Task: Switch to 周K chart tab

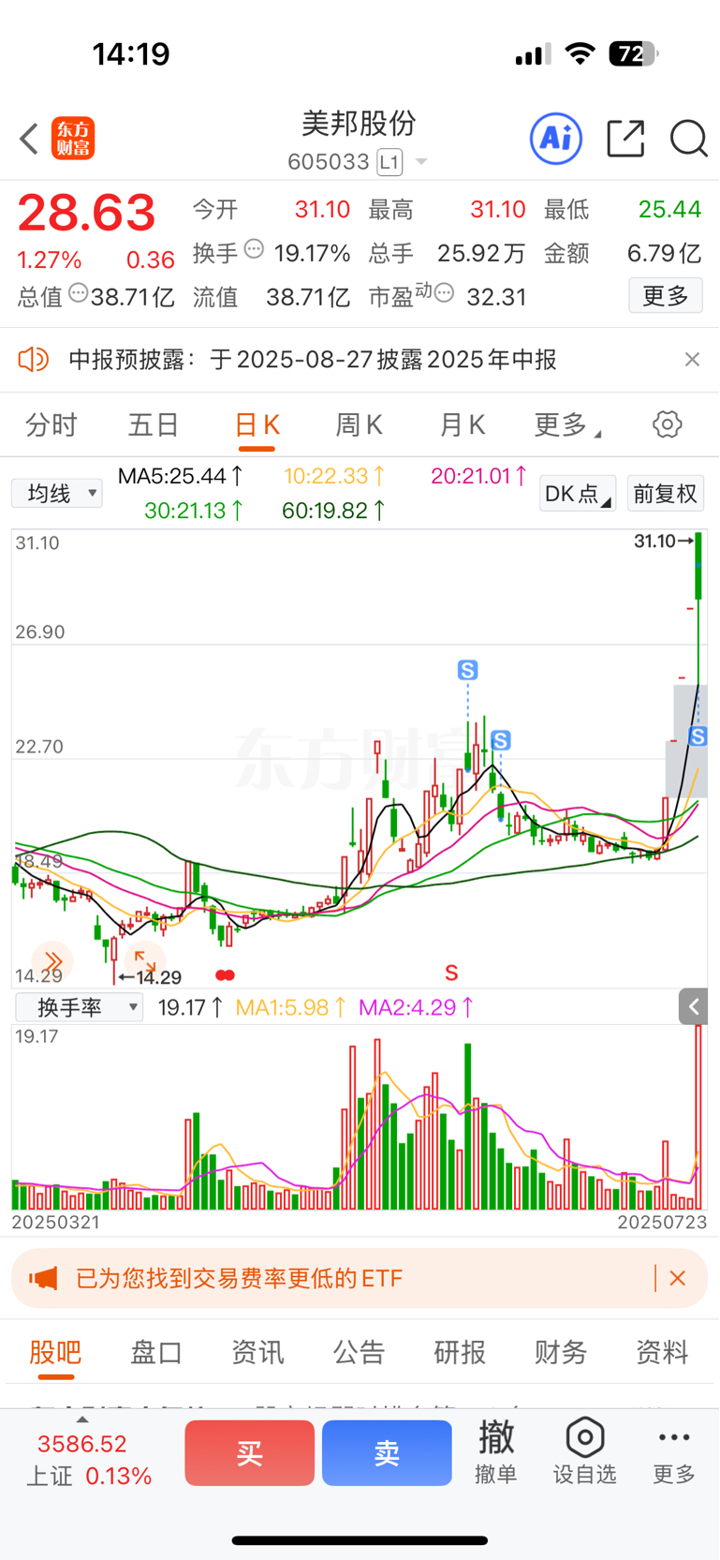Action: tap(360, 424)
